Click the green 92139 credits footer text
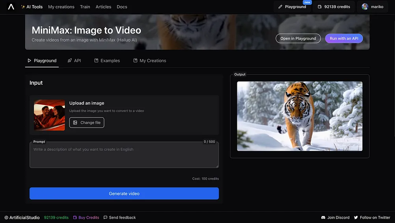 56,217
